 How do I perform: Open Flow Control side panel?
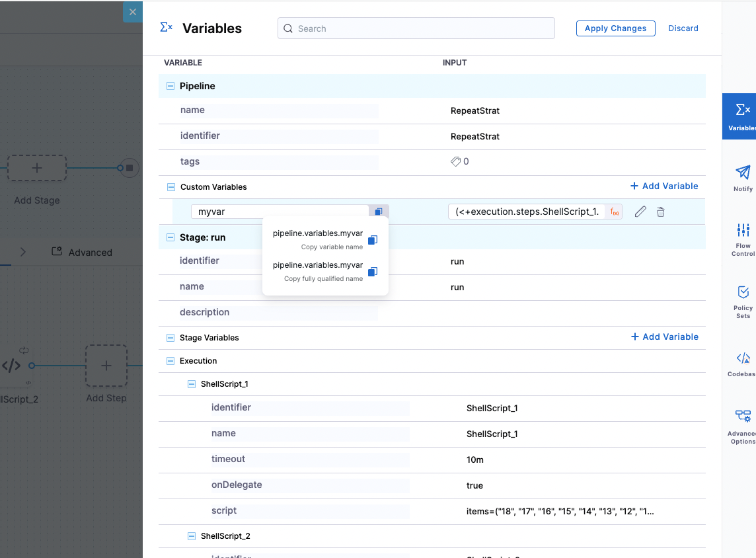click(x=743, y=239)
